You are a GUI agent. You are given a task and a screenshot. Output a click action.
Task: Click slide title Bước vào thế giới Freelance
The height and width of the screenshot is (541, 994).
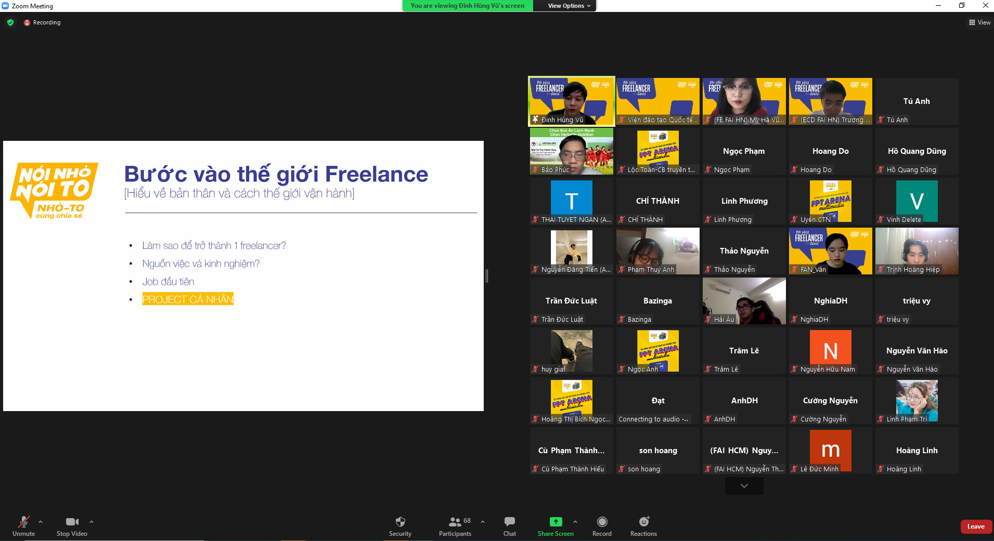[x=276, y=174]
